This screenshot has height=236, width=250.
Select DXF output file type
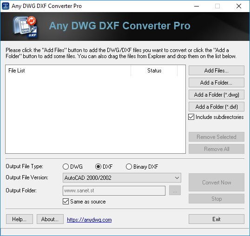click(x=98, y=167)
